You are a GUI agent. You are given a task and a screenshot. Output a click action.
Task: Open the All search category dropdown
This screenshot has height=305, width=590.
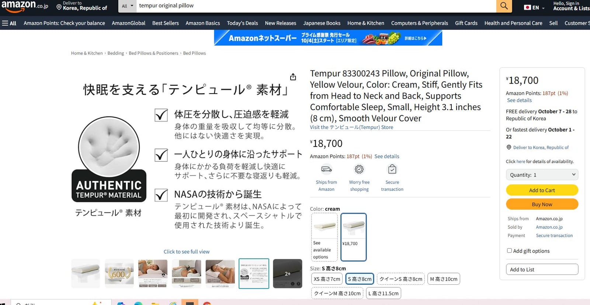128,6
